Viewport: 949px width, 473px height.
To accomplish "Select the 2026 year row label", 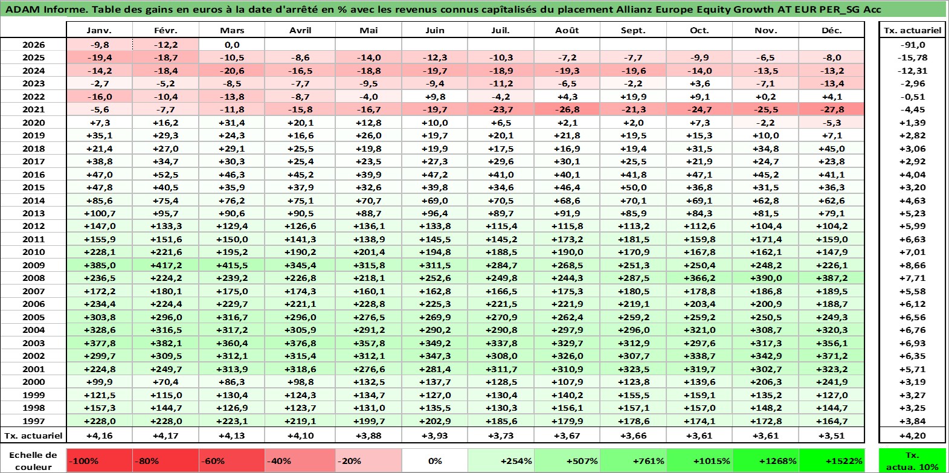I will click(33, 45).
